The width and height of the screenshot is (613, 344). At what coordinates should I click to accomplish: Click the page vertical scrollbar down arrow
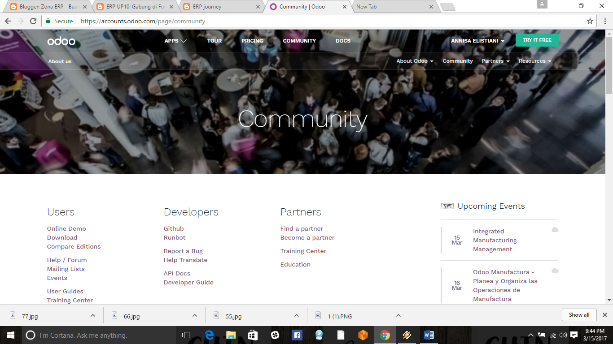609,300
